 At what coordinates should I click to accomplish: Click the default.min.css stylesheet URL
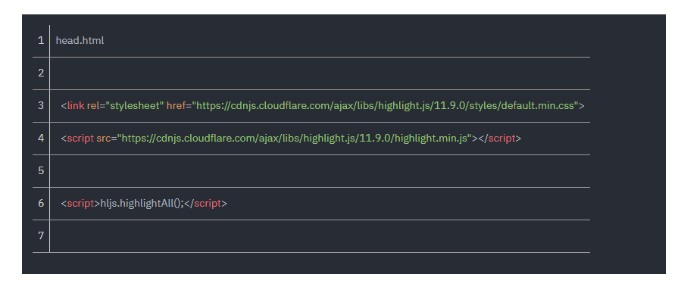click(x=386, y=105)
